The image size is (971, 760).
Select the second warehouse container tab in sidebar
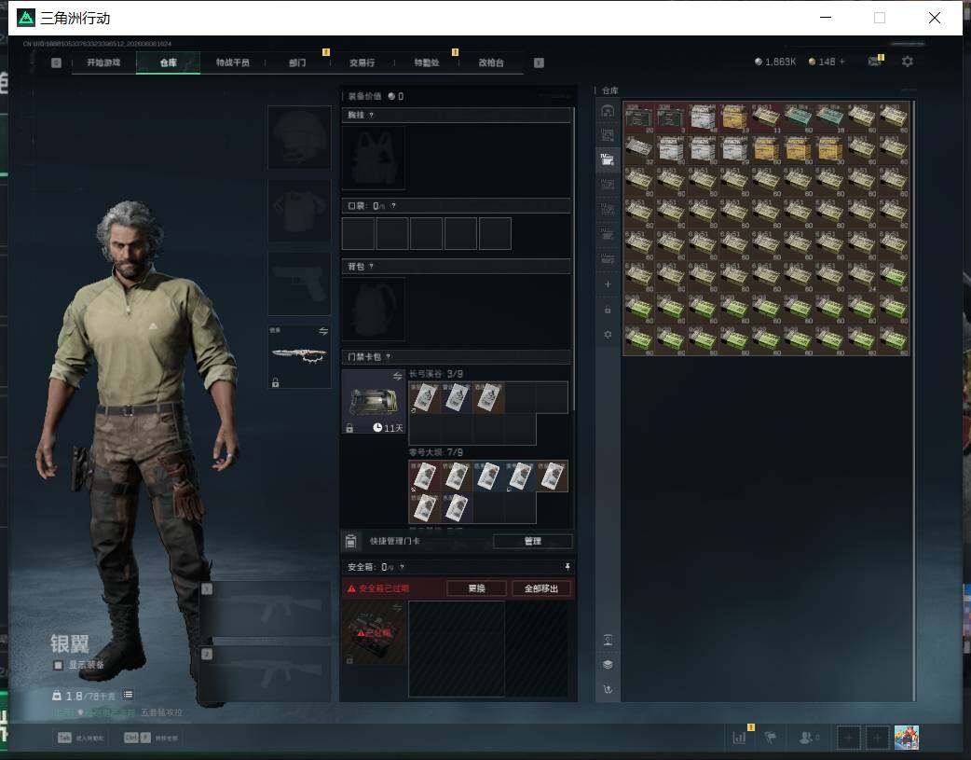608,135
